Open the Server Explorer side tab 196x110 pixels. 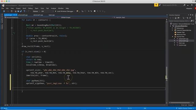click(2, 18)
